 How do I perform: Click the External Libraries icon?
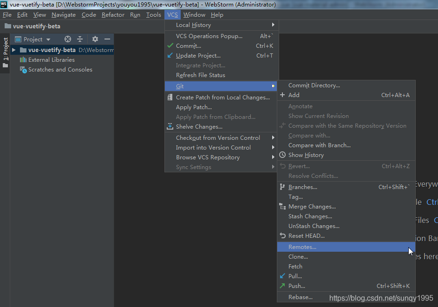[x=23, y=60]
